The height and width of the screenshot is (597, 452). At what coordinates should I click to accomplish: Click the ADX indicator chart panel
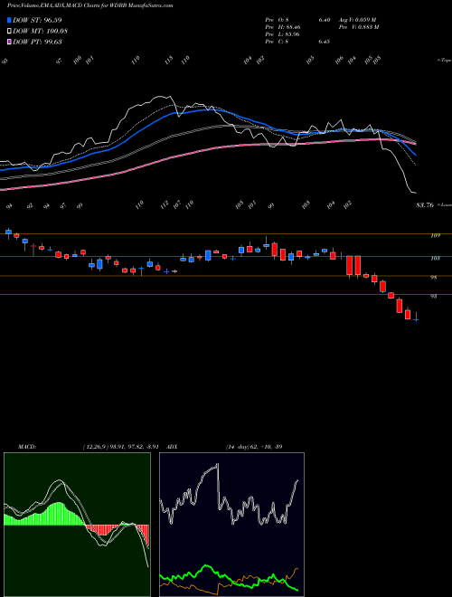point(231,525)
